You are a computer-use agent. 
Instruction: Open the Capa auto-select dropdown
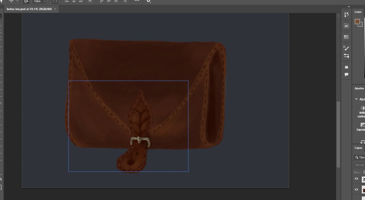(x=40, y=1)
